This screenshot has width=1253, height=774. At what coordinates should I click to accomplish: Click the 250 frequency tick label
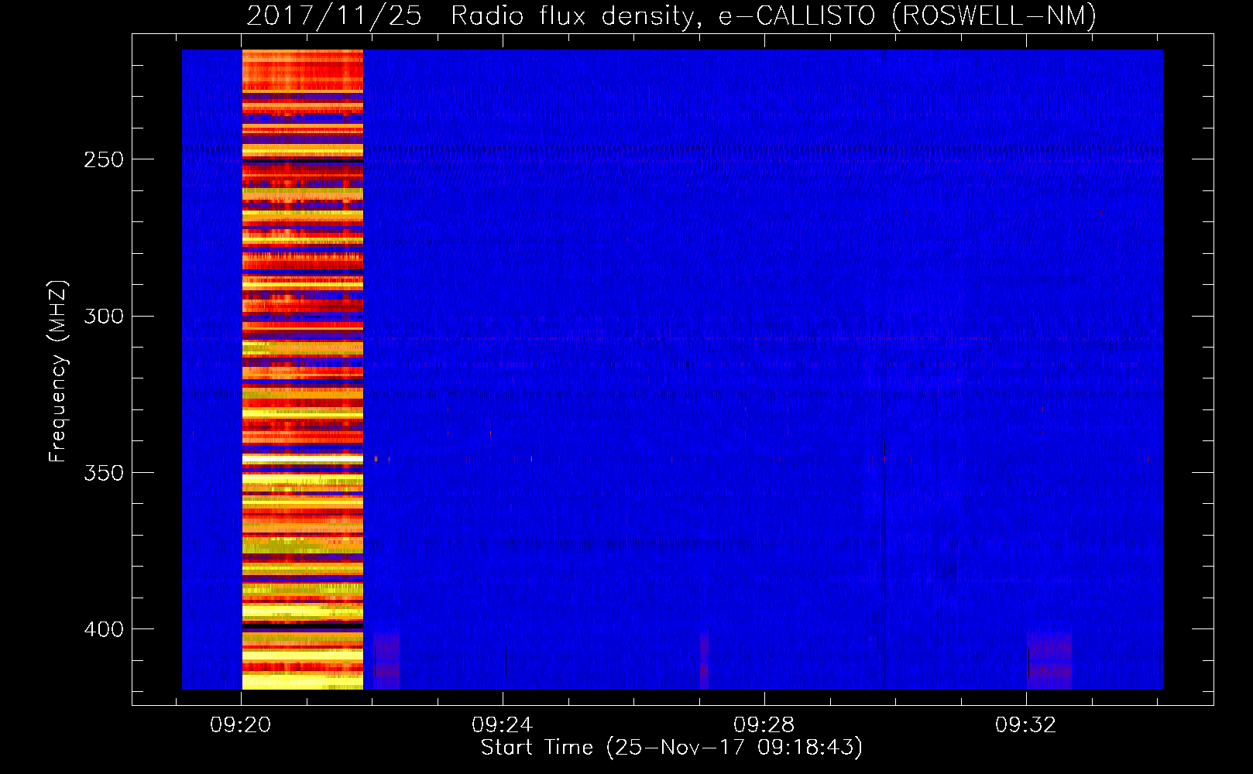[x=104, y=159]
